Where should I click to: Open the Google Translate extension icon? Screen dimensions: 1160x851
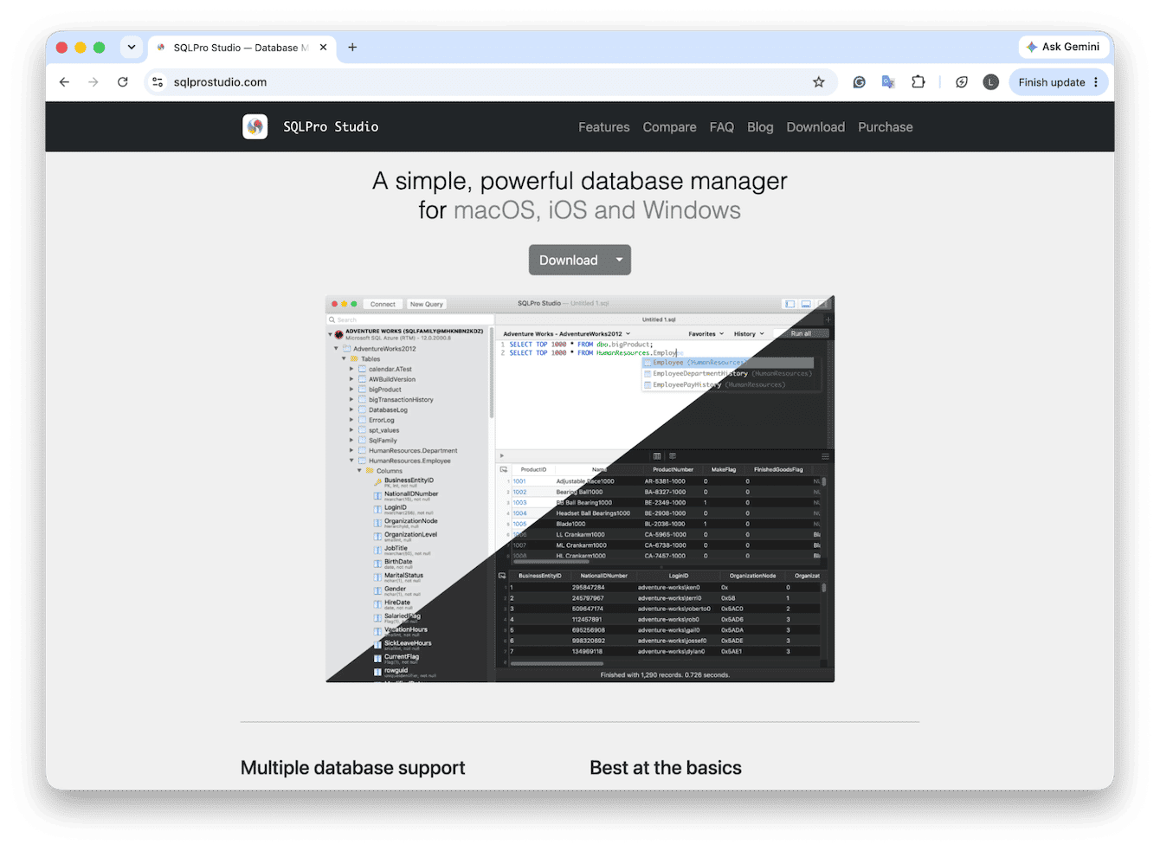888,82
